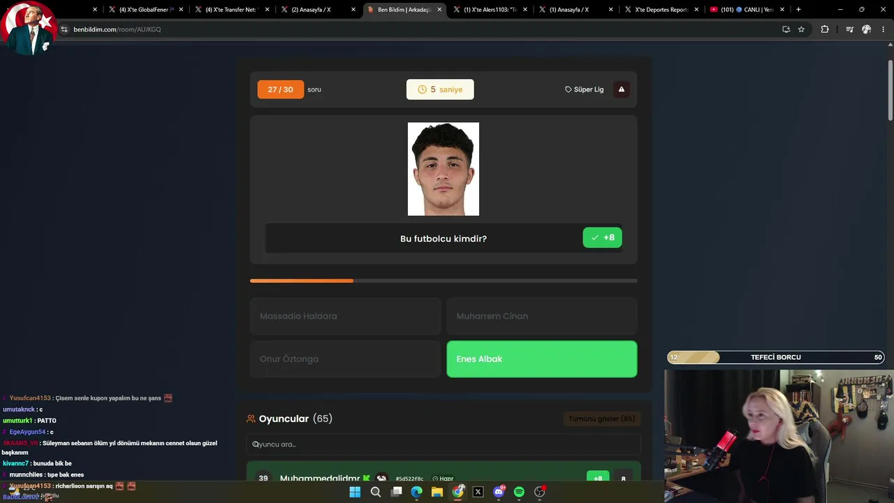Close the Ben Bildim tab
The height and width of the screenshot is (503, 894).
[x=439, y=10]
